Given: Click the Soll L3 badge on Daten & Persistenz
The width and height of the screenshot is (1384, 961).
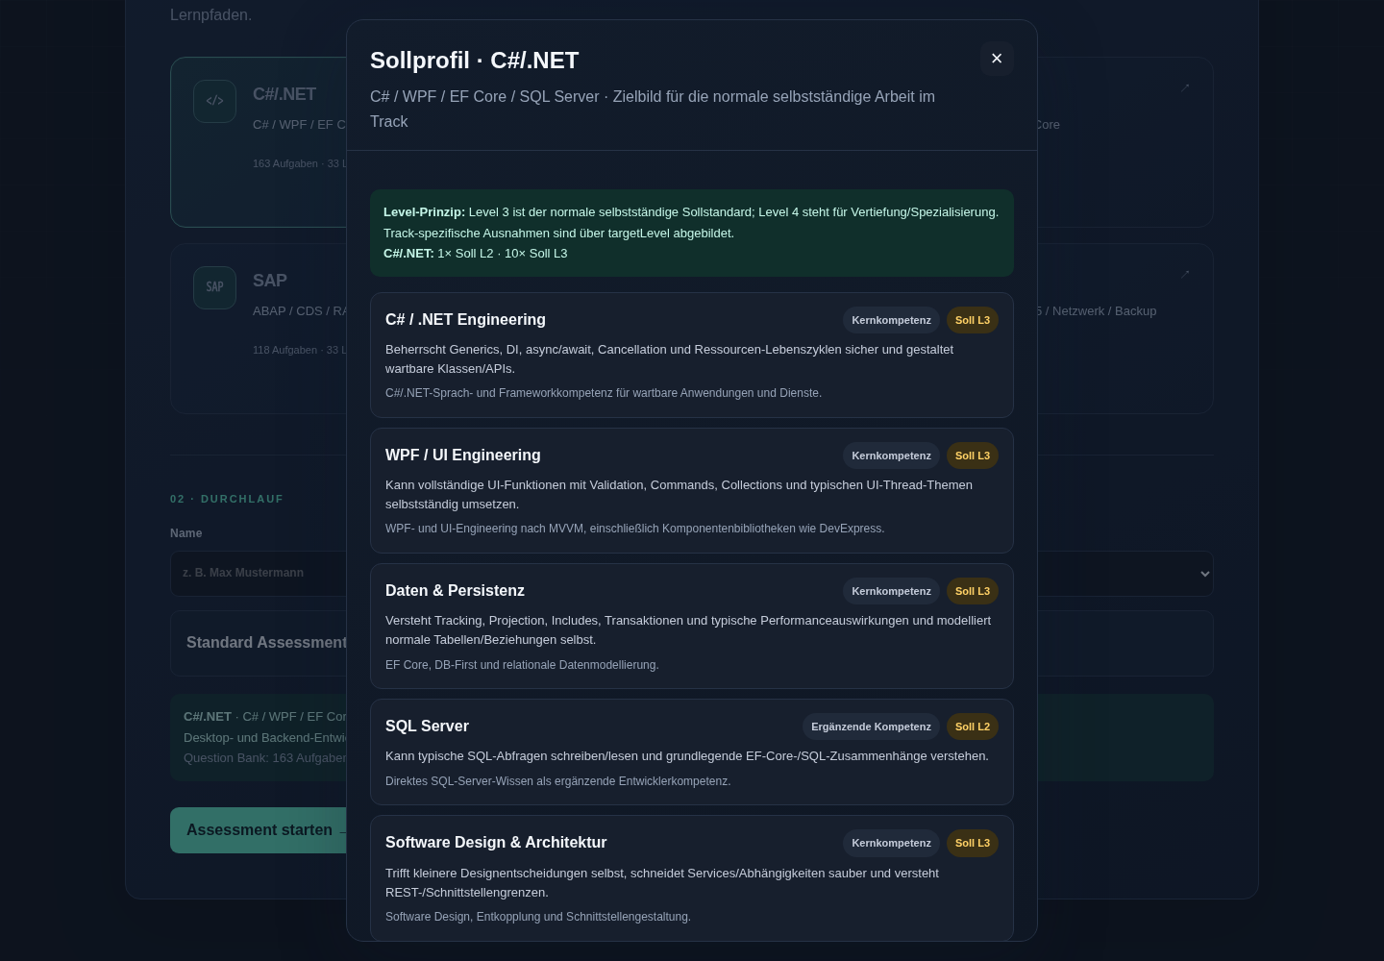Looking at the screenshot, I should [973, 591].
